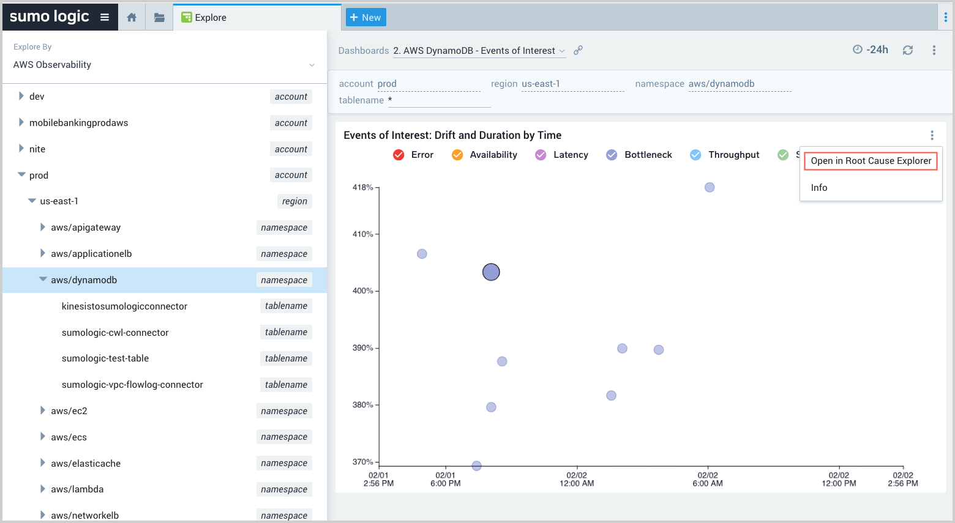The height and width of the screenshot is (523, 955).
Task: Toggle the Error legend checkbox
Action: coord(399,155)
